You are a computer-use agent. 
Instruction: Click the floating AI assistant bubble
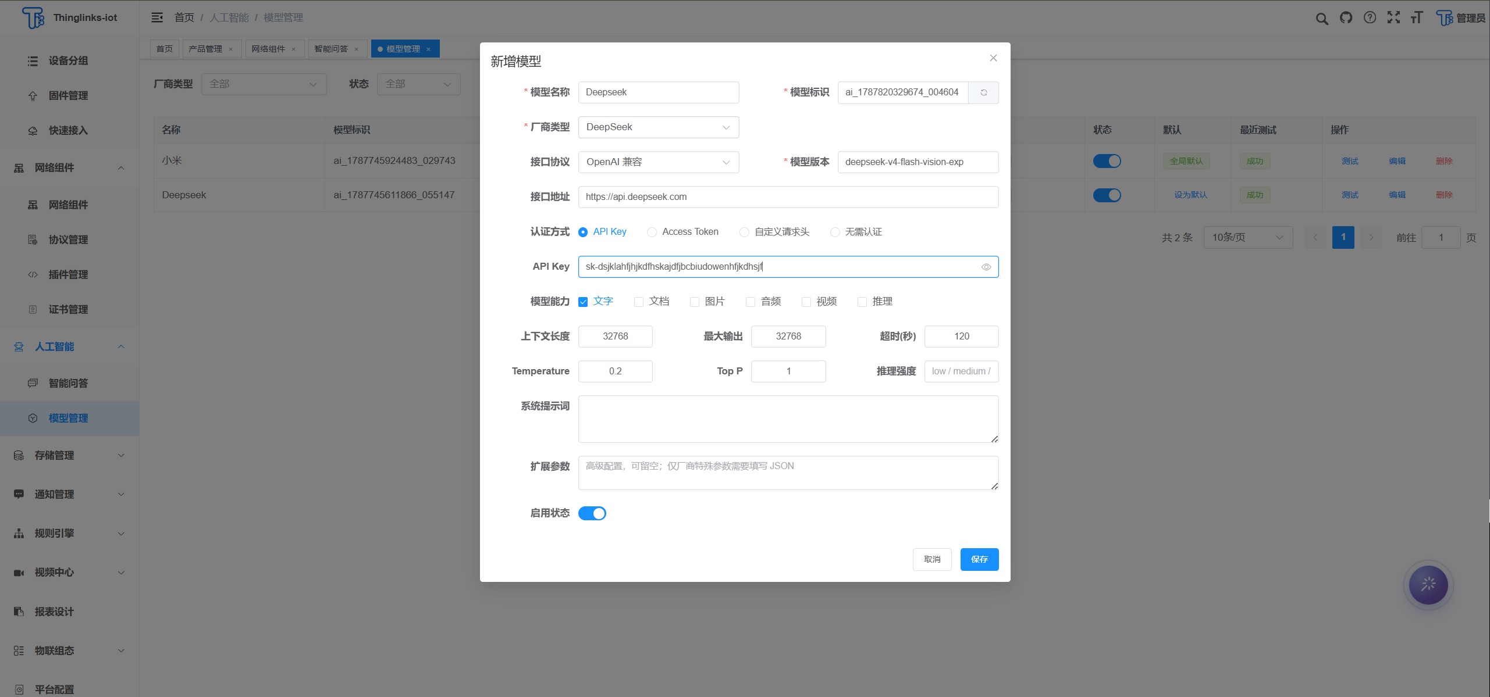click(1428, 585)
